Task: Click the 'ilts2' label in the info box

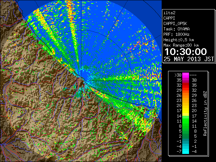Action: pyautogui.click(x=169, y=13)
